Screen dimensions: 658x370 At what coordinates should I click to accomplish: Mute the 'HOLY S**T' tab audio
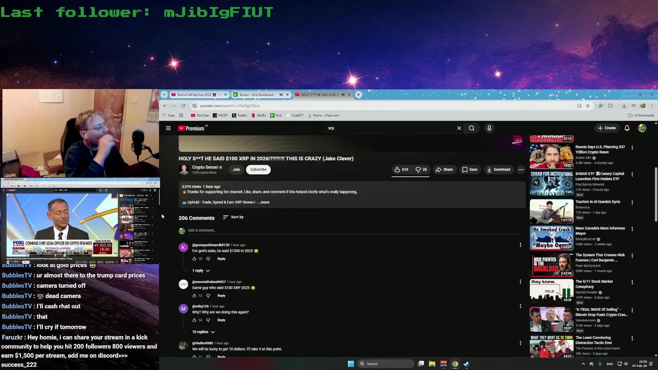tap(343, 95)
